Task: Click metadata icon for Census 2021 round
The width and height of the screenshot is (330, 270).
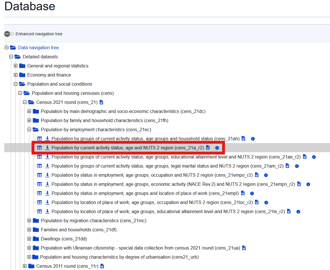Action: 101,102
